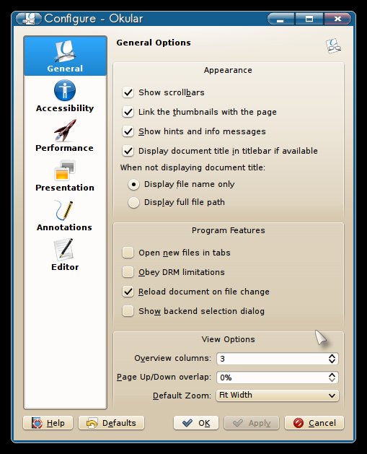Click the Okular window menu icon in titlebar
367x454 pixels.
(x=29, y=19)
